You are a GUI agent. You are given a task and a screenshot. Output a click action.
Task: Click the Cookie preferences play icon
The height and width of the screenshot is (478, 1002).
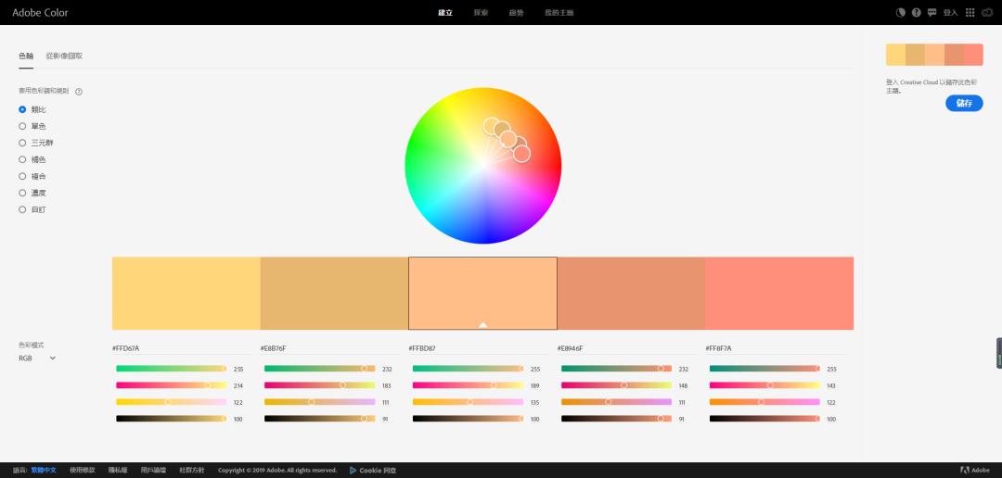coord(353,471)
